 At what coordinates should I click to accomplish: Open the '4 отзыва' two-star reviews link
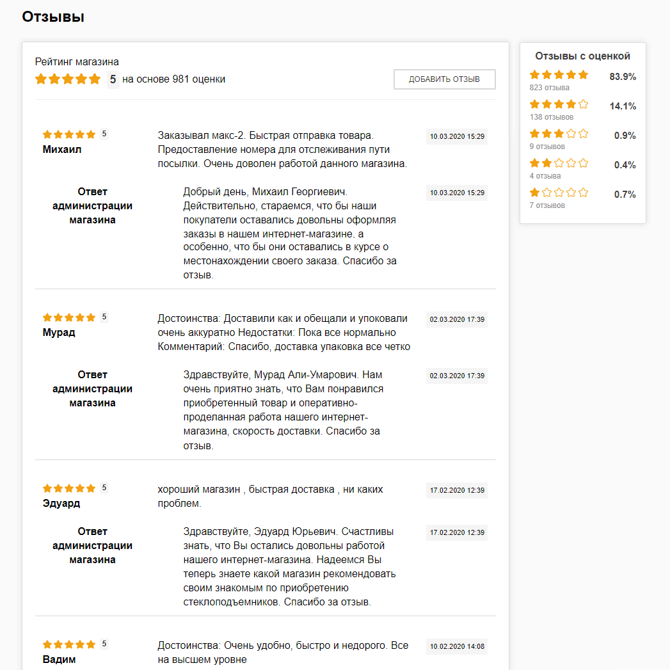[545, 176]
